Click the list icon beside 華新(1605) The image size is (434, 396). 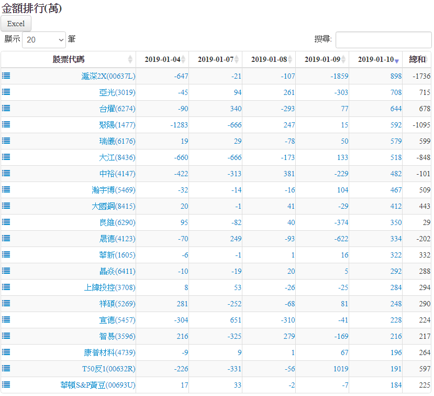6,254
